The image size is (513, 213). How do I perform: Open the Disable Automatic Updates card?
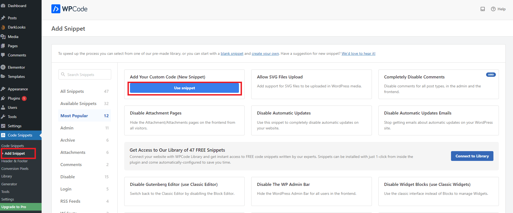click(x=311, y=120)
